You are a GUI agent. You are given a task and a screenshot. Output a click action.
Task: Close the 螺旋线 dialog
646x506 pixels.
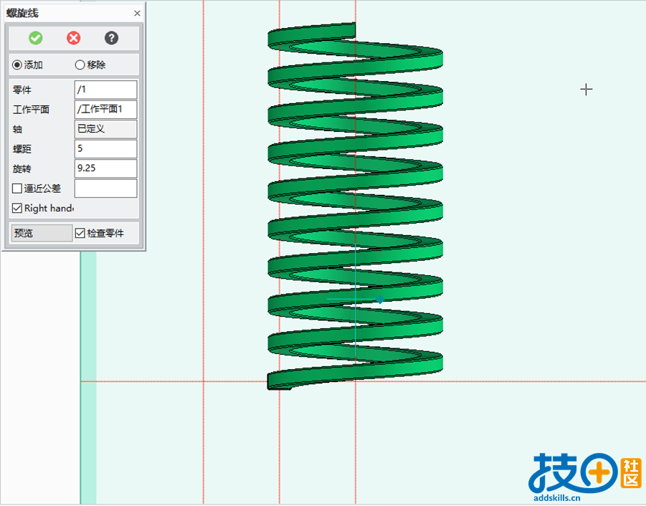click(x=137, y=13)
